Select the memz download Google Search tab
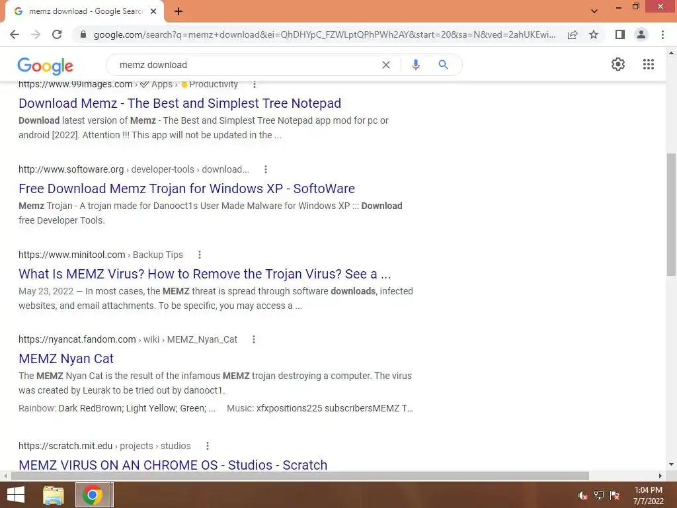677x508 pixels. [85, 11]
